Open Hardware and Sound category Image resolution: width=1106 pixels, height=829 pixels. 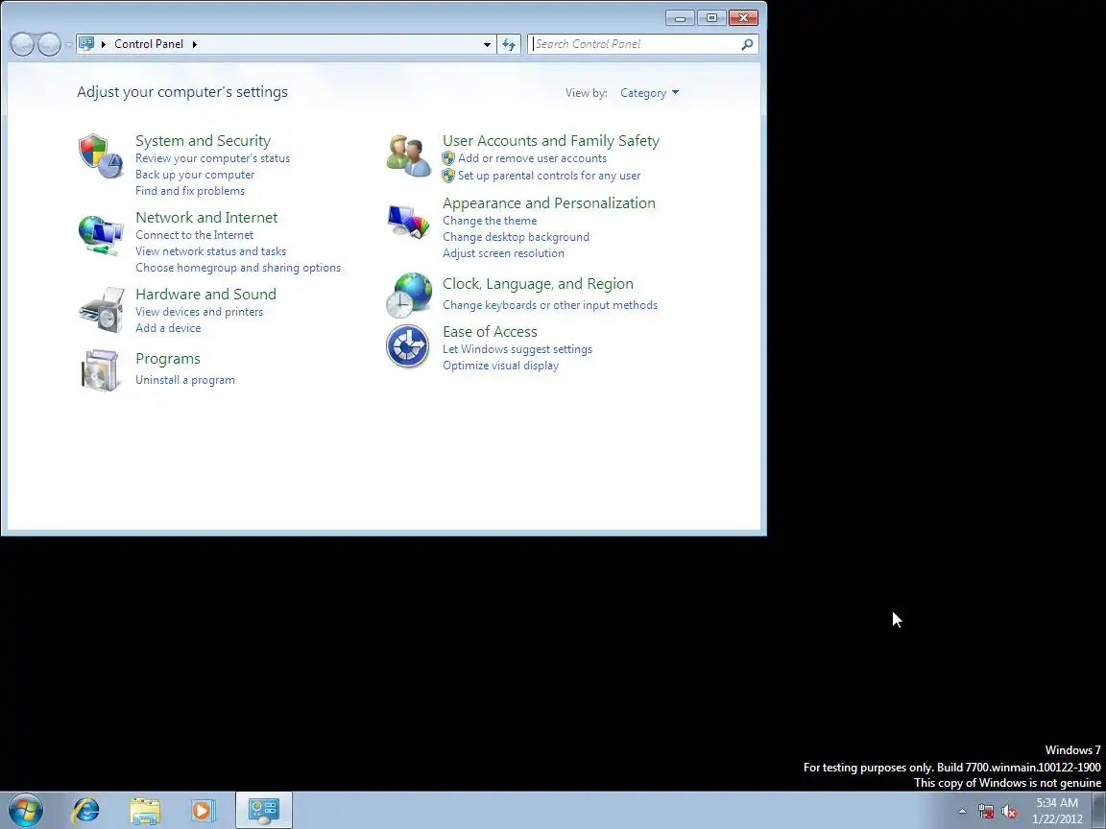coord(206,295)
